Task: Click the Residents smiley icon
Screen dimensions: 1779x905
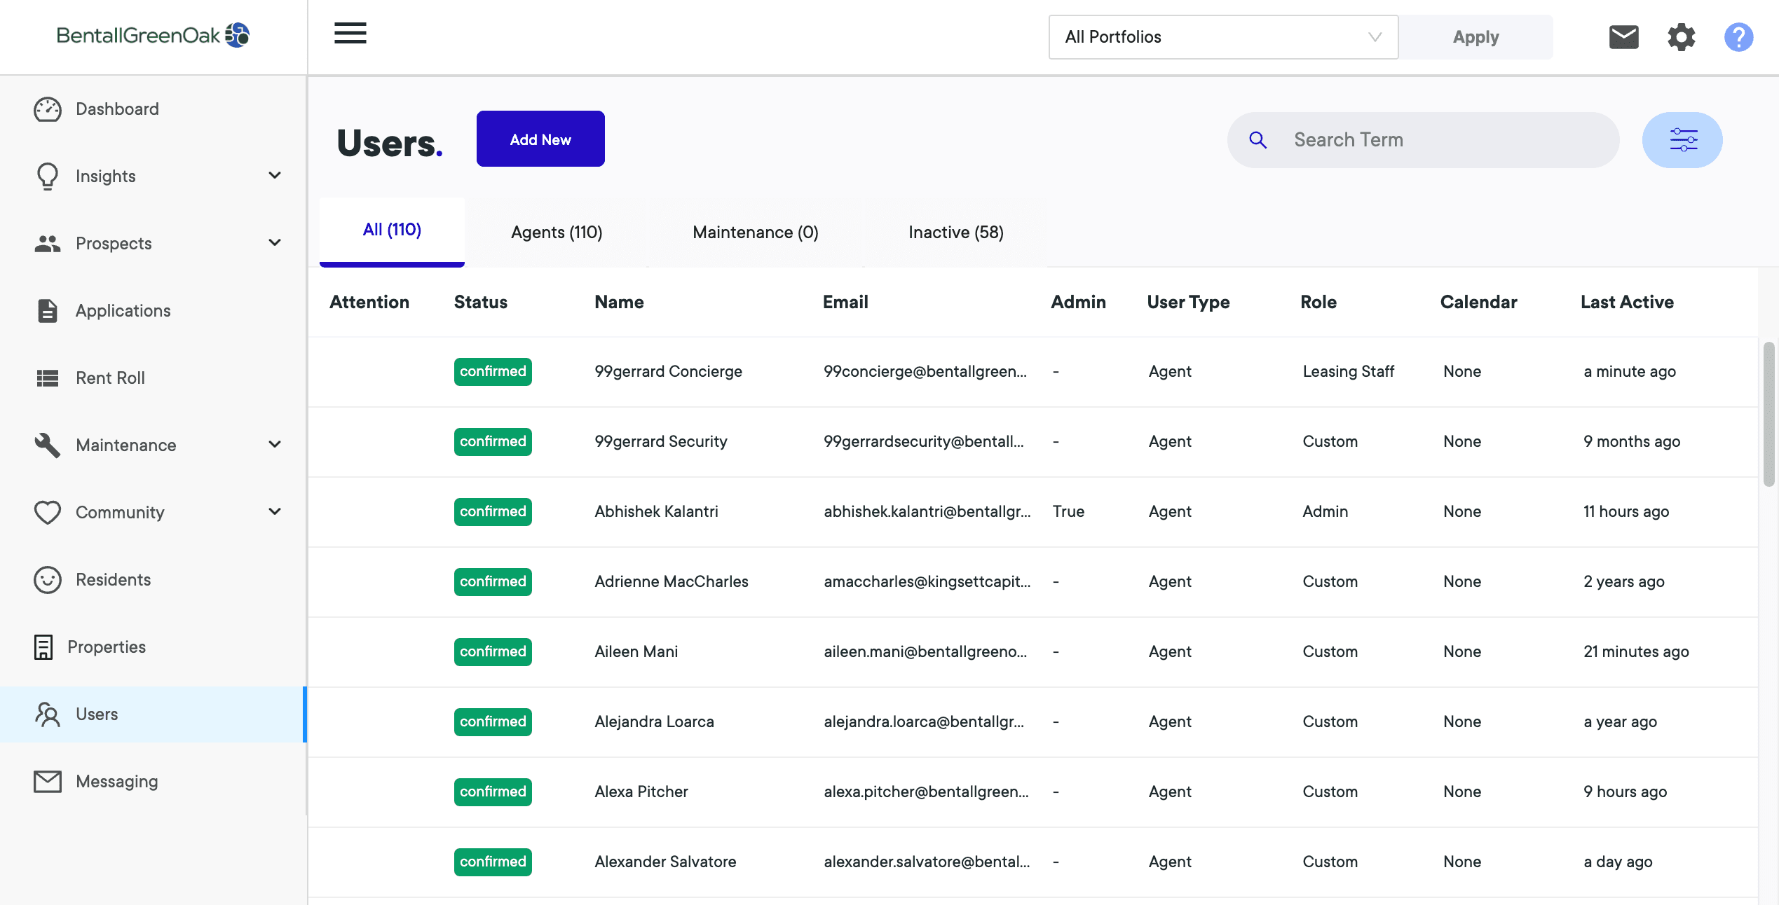Action: (48, 579)
